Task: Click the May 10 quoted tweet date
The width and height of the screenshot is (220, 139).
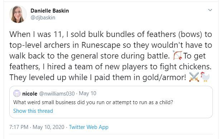Action: pyautogui.click(x=87, y=93)
